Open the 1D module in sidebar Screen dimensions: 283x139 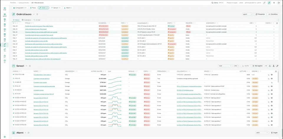click(5, 20)
